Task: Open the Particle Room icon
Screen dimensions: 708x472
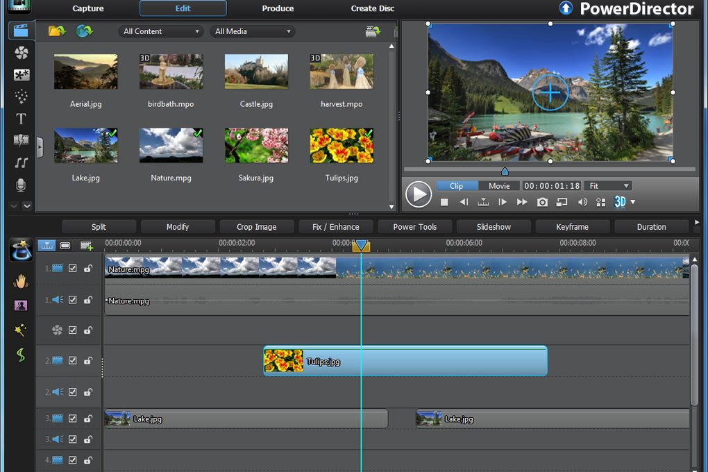Action: (x=21, y=96)
